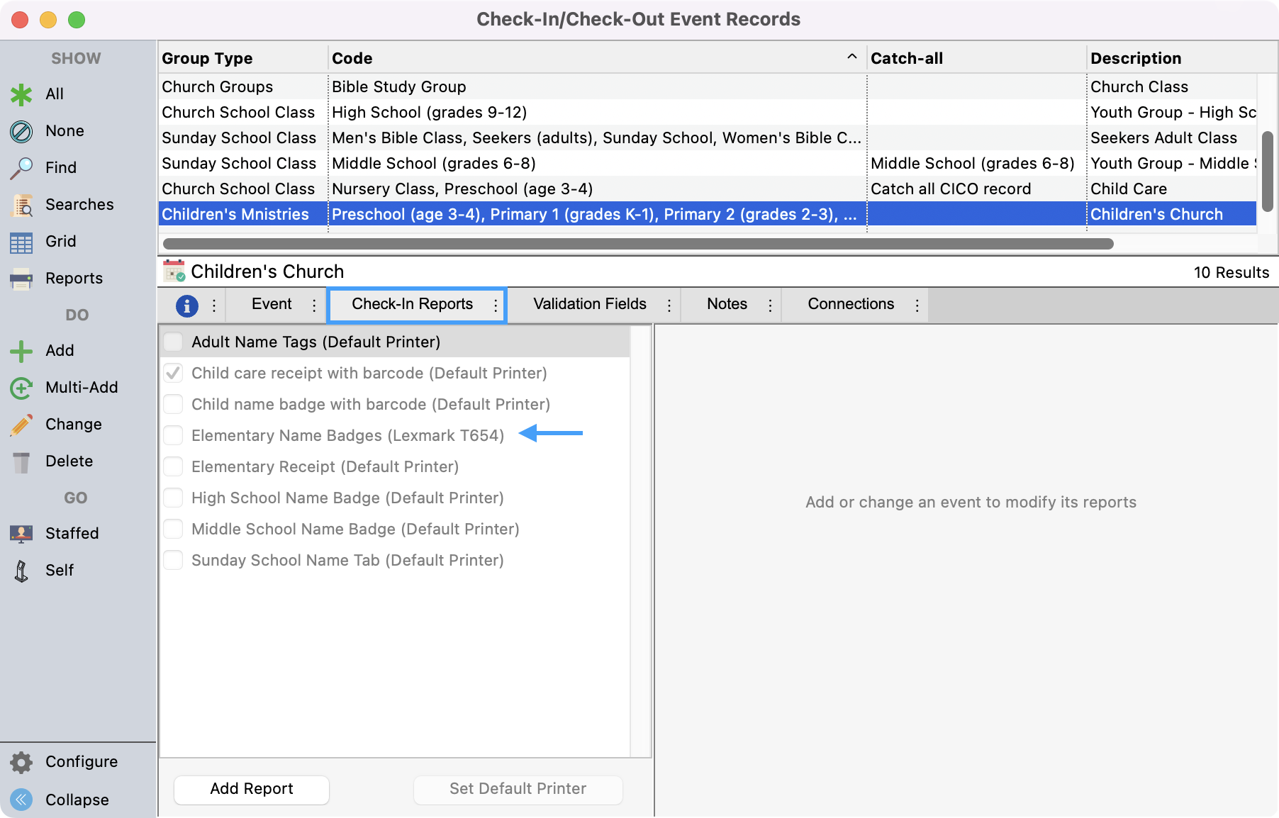The image size is (1279, 818).
Task: Click the Code column sort arrow
Action: [851, 56]
